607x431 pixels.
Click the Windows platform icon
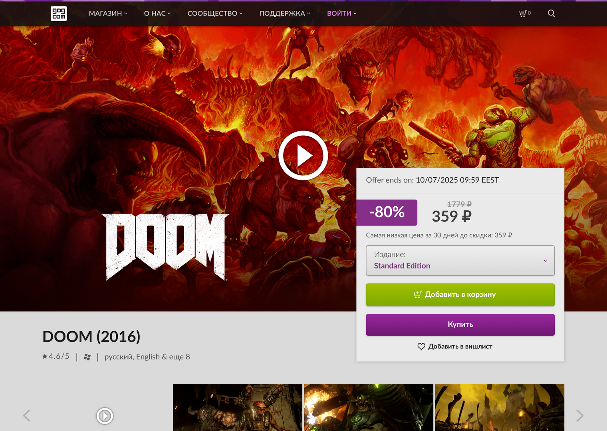(87, 356)
